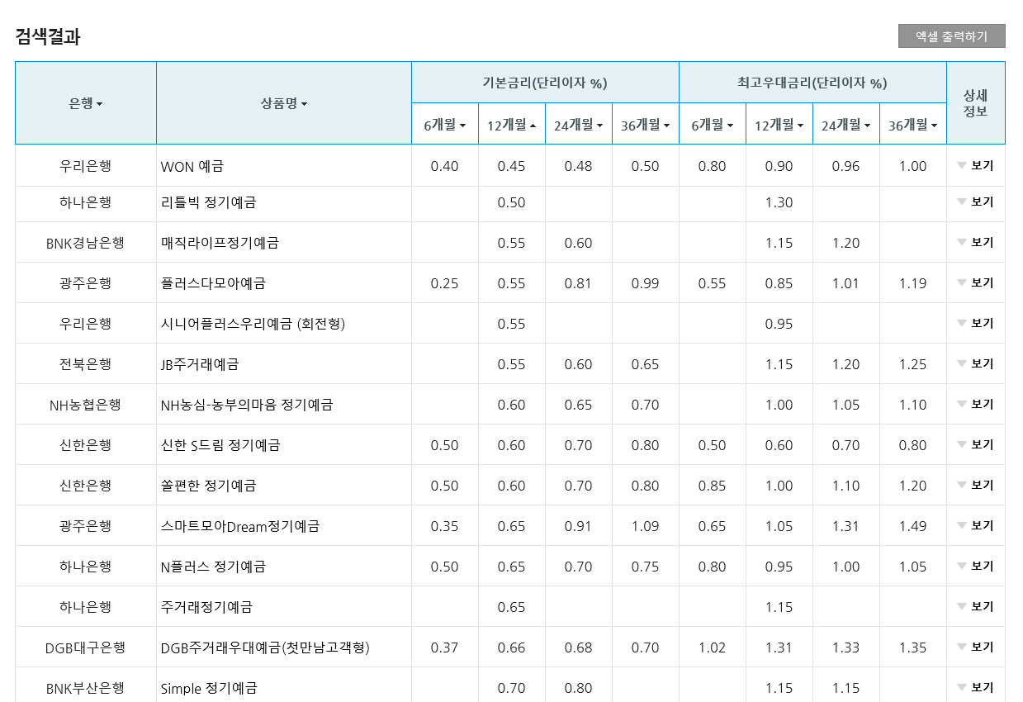The image size is (1023, 702).
Task: Open 보기 details for 쏠편한 정기예금
Action: (975, 485)
